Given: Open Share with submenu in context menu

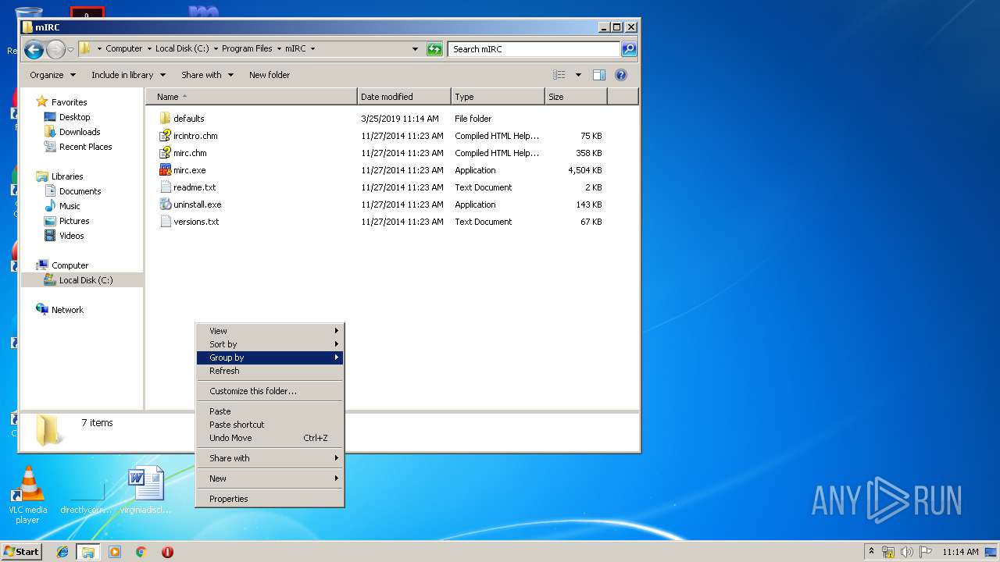Looking at the screenshot, I should click(270, 458).
